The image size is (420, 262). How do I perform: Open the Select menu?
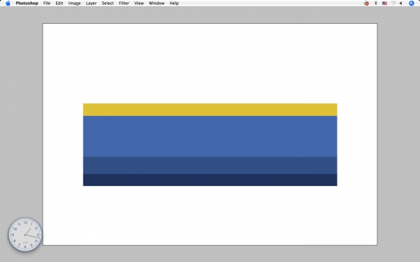point(108,3)
